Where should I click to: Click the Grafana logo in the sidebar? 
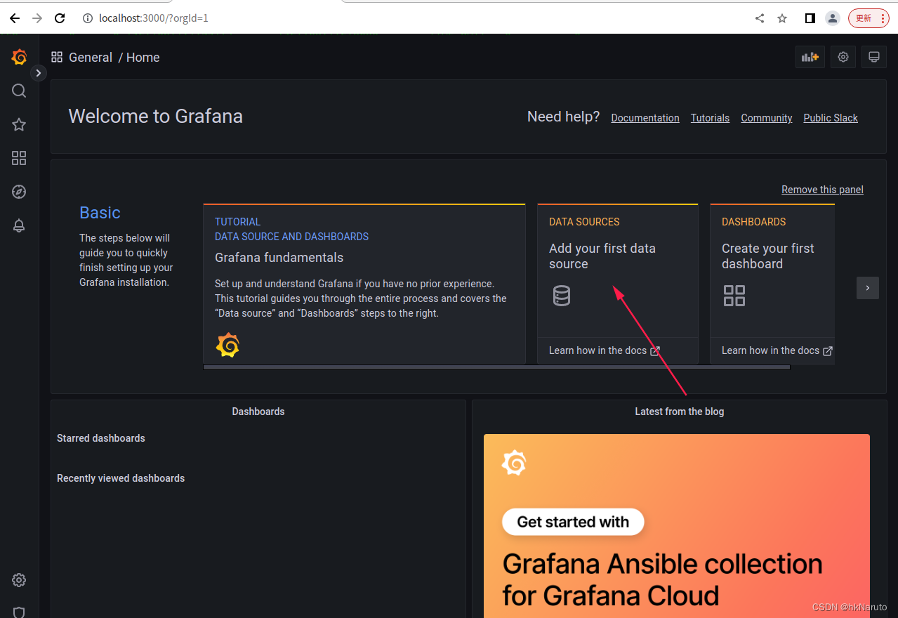point(18,57)
